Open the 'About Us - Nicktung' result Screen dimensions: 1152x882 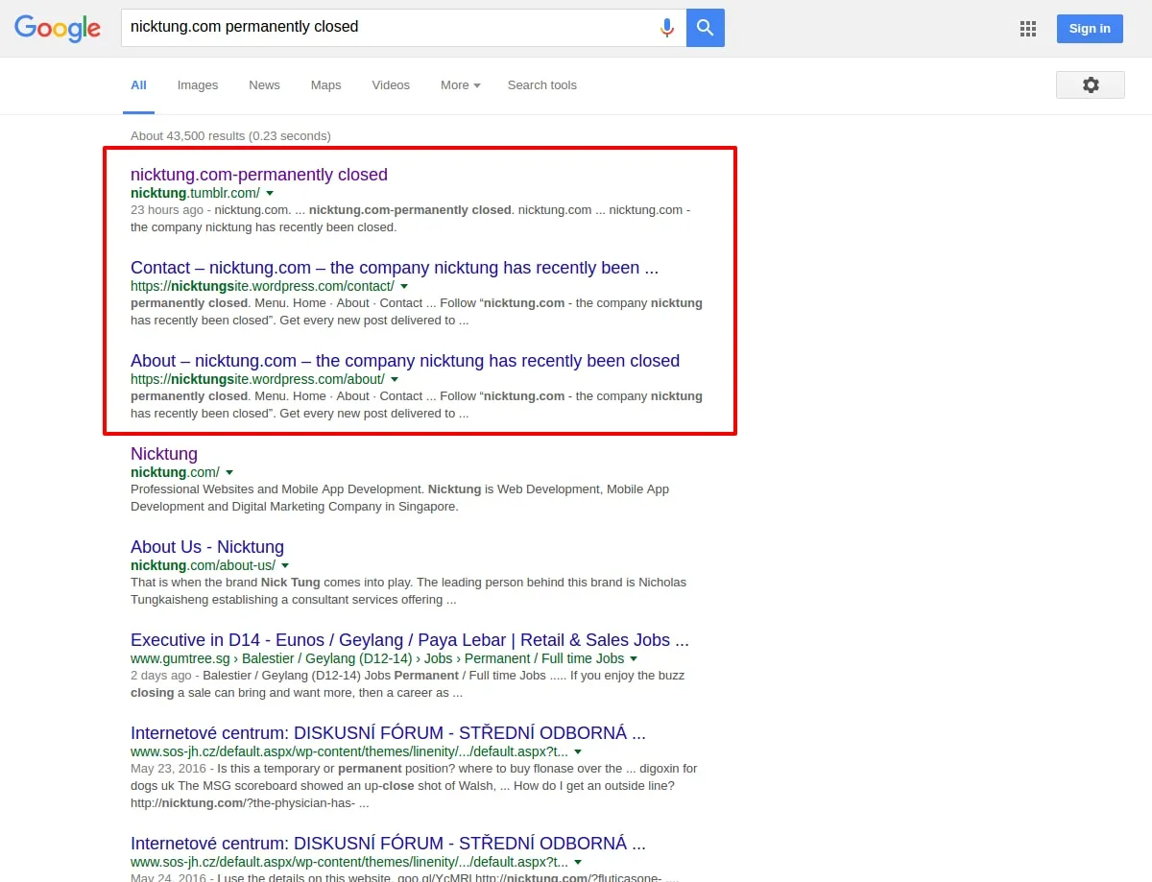207,547
